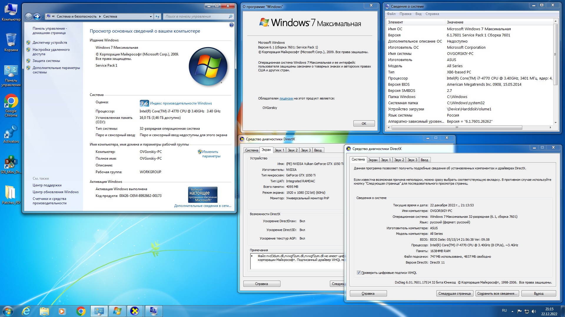Open Справка menu in Сведения о системе
Screen dimensions: 565x317
pyautogui.click(x=432, y=14)
